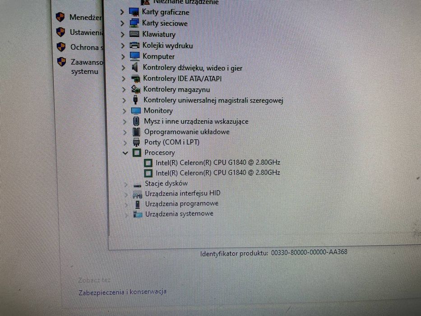Click the Klawiatury keyboard icon
Screen dimensions: 421x316
[134, 34]
